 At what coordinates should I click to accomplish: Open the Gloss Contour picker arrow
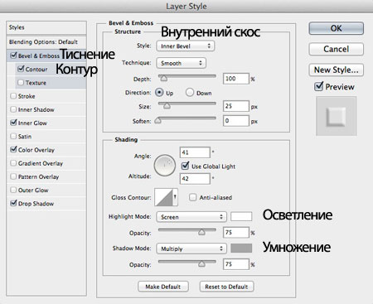click(x=175, y=197)
